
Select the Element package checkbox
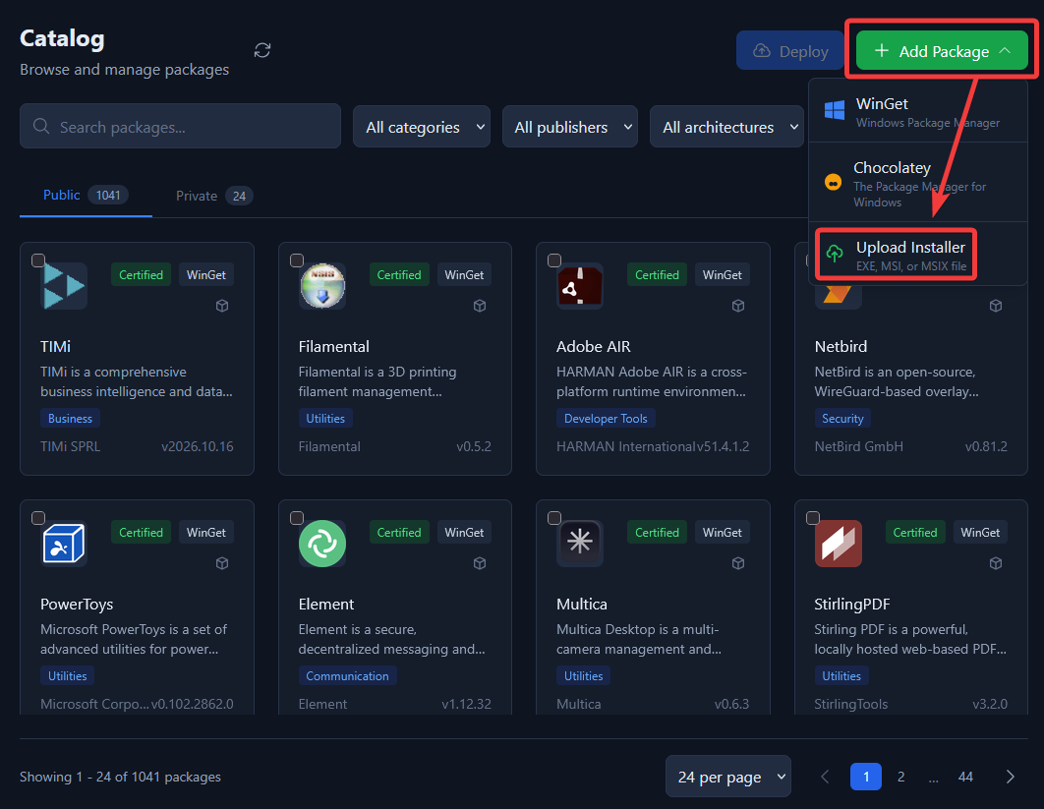297,518
